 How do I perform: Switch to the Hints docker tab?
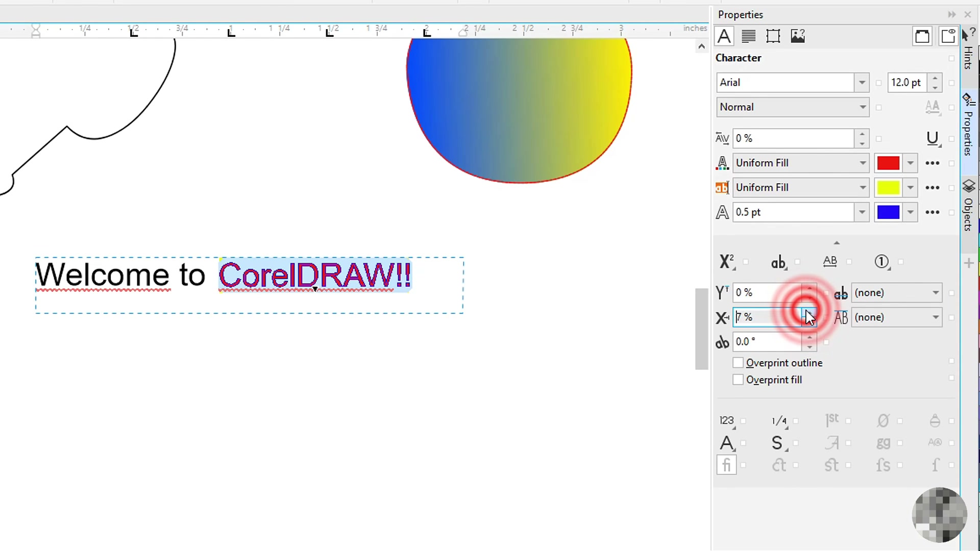click(x=969, y=51)
